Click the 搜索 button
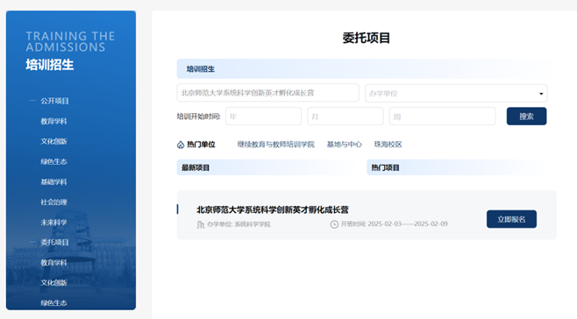This screenshot has width=577, height=319. point(527,117)
